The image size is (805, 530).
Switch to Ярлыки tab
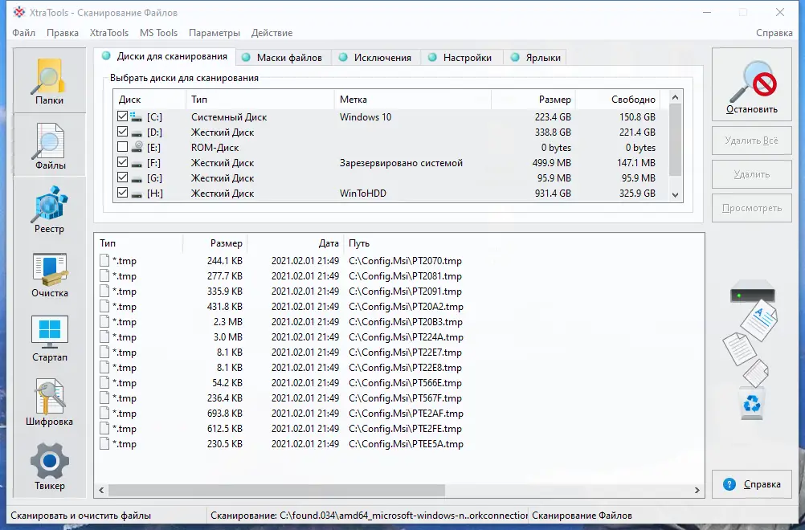coord(536,58)
